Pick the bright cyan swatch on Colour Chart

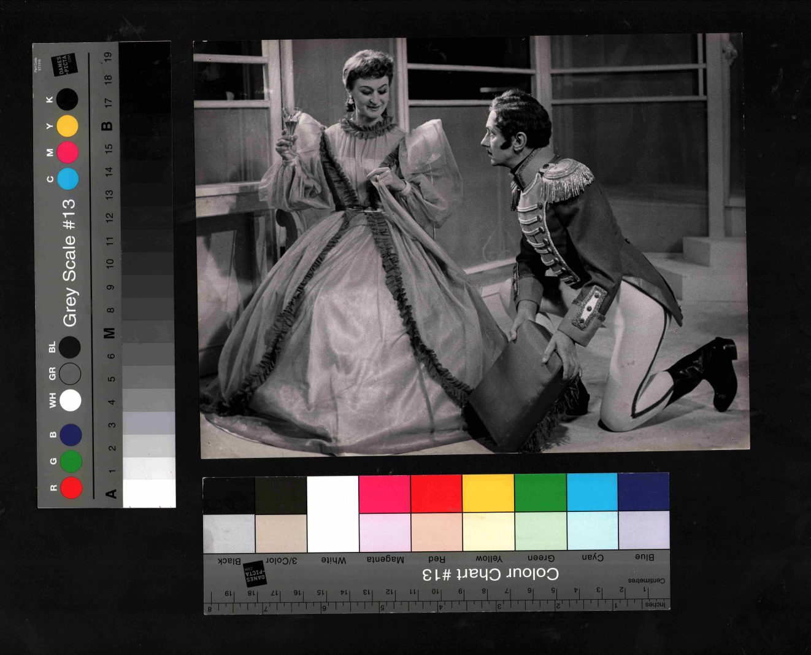point(592,492)
